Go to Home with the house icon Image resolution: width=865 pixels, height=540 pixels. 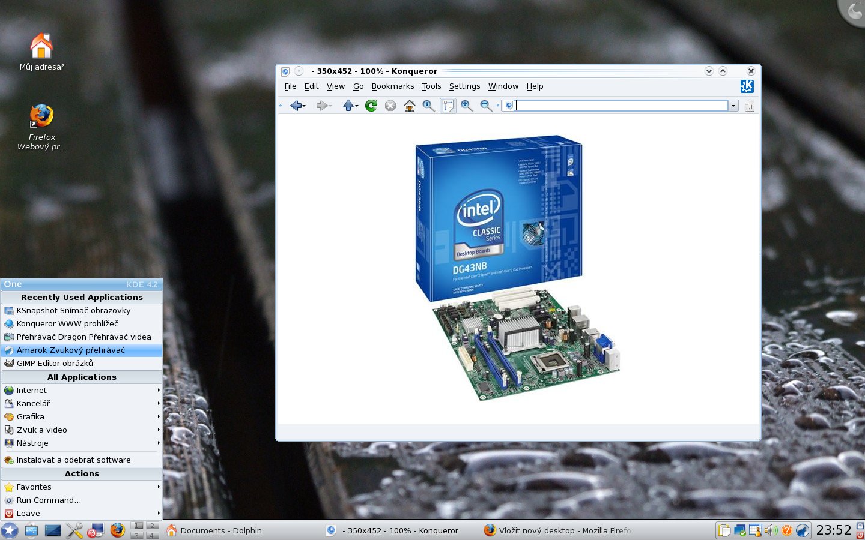point(410,106)
